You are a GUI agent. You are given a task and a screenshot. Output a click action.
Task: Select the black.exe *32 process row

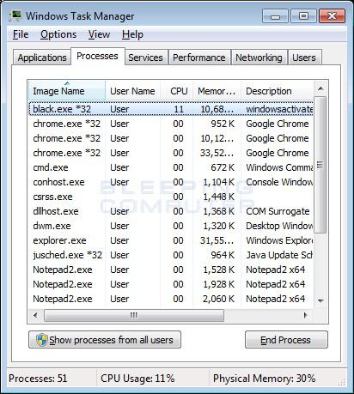(x=171, y=109)
